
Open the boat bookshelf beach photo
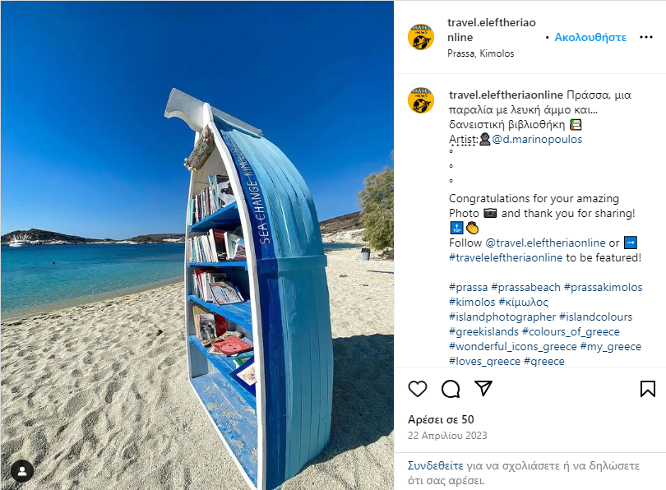(x=197, y=245)
